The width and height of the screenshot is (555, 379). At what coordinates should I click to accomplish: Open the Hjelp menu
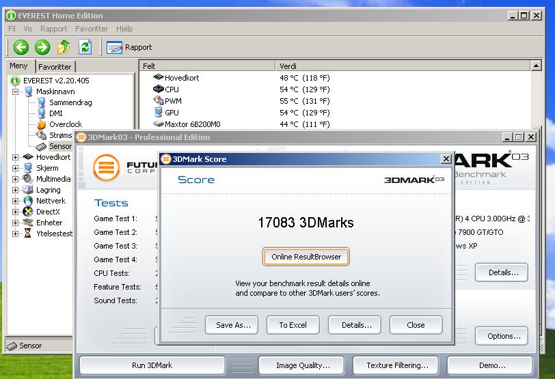pos(124,29)
